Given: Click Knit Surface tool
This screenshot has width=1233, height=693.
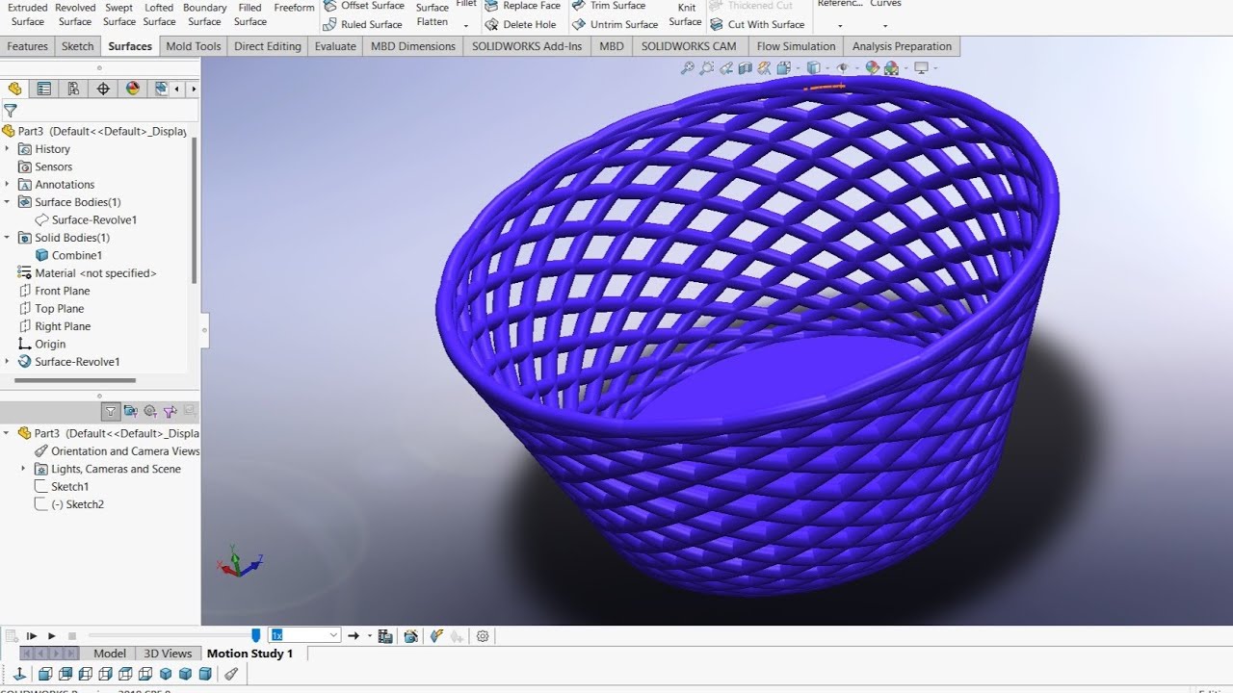Looking at the screenshot, I should (x=686, y=13).
